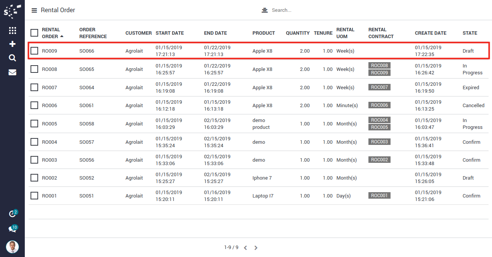Sort by the Rental Order column header

tap(51, 33)
